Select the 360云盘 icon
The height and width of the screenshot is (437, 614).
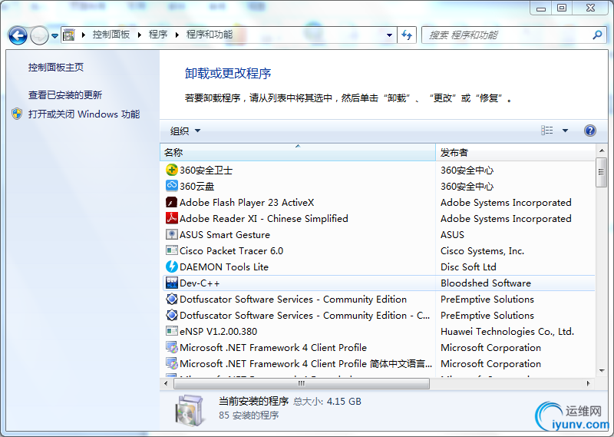[x=171, y=186]
